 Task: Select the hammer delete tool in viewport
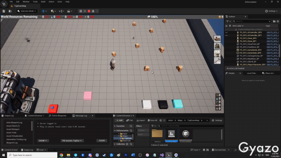(x=217, y=60)
